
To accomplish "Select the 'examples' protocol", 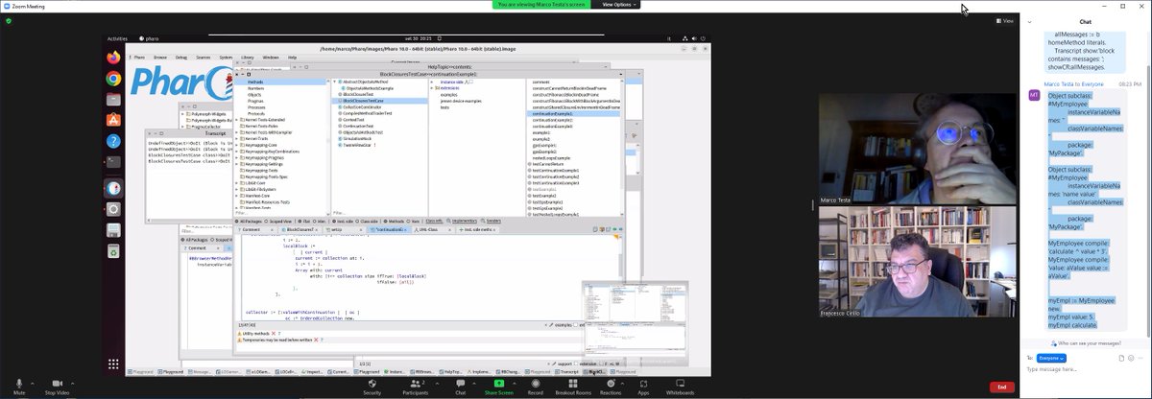I will point(448,95).
